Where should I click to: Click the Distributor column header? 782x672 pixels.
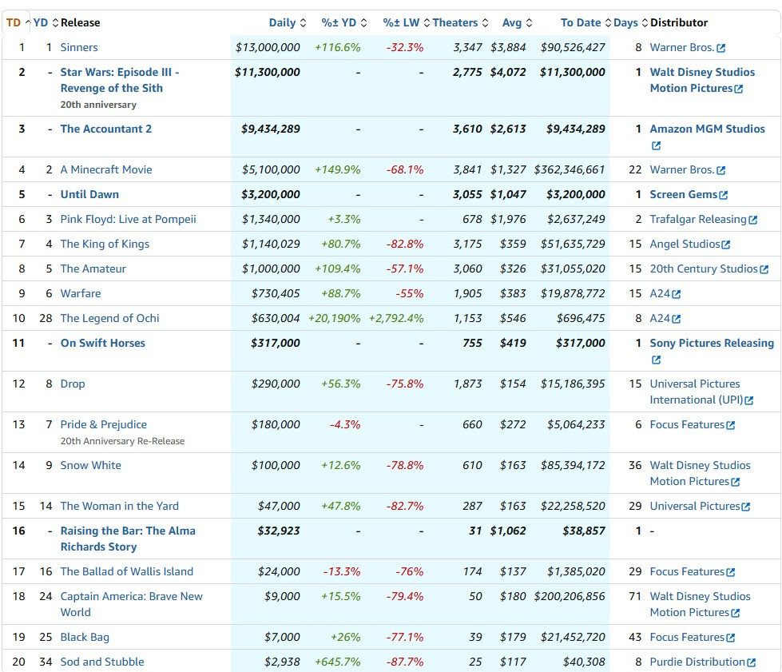[x=679, y=23]
